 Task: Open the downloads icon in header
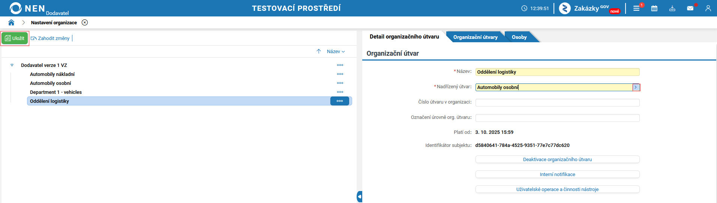[x=672, y=8]
